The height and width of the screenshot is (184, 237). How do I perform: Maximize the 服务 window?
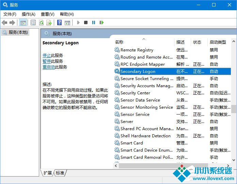214,5
